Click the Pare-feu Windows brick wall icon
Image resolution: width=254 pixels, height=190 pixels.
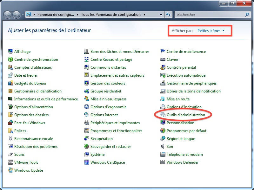tap(10, 123)
